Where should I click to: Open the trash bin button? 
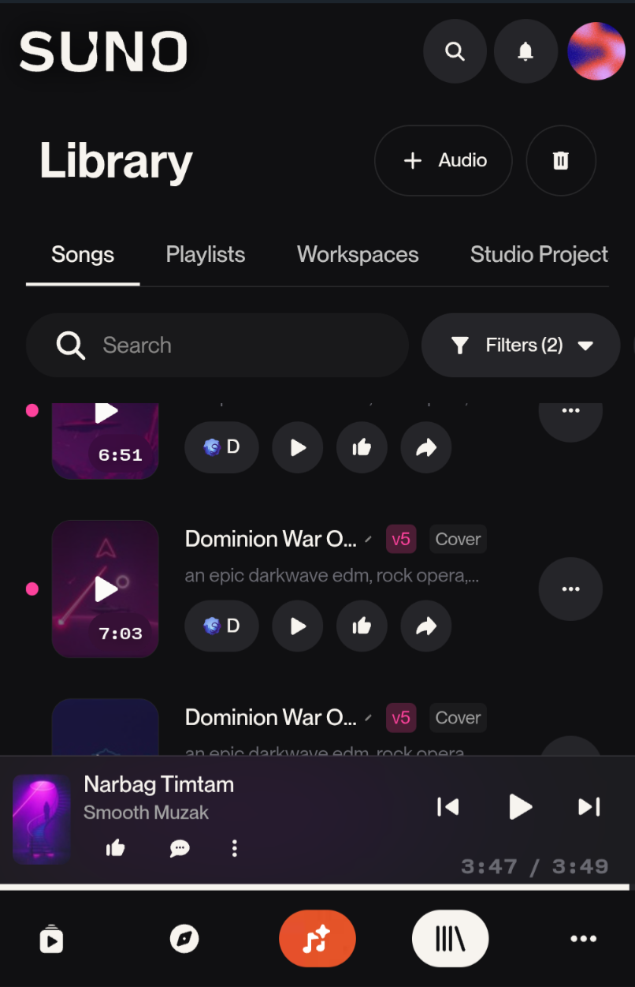(561, 160)
